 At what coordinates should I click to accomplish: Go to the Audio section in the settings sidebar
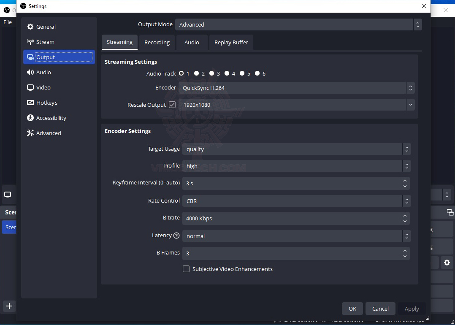[x=59, y=72]
